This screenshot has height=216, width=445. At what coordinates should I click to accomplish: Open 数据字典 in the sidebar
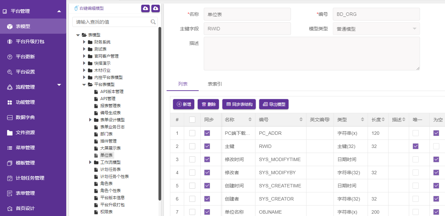pyautogui.click(x=25, y=117)
